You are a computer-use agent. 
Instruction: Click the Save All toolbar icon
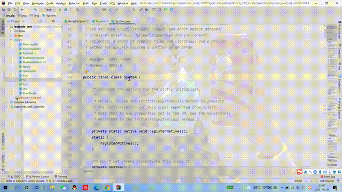(x=9, y=10)
